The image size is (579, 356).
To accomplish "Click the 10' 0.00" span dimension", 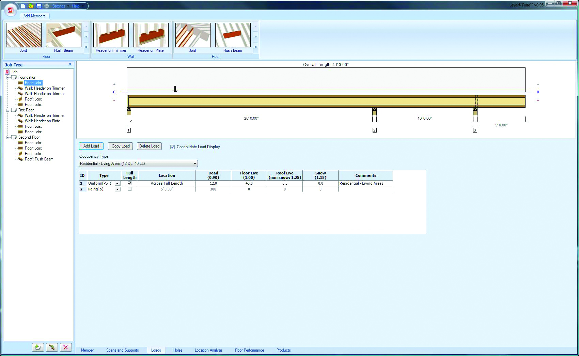I will click(425, 118).
